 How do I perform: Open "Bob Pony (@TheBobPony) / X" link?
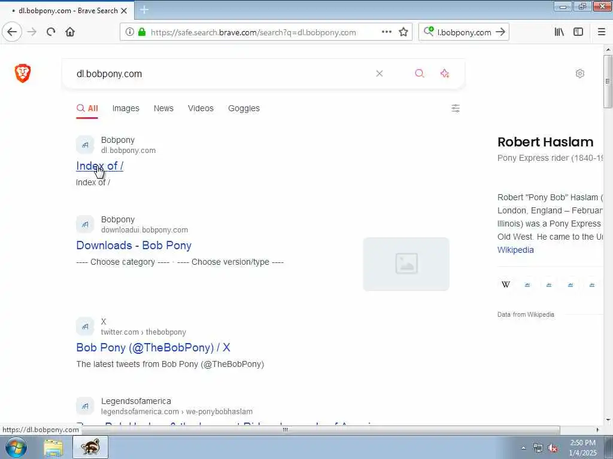153,347
